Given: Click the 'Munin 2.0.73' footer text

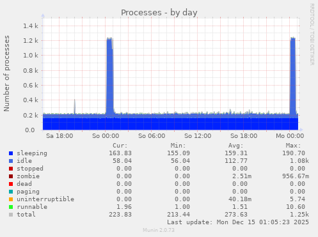Looking at the screenshot, I should (x=159, y=230).
